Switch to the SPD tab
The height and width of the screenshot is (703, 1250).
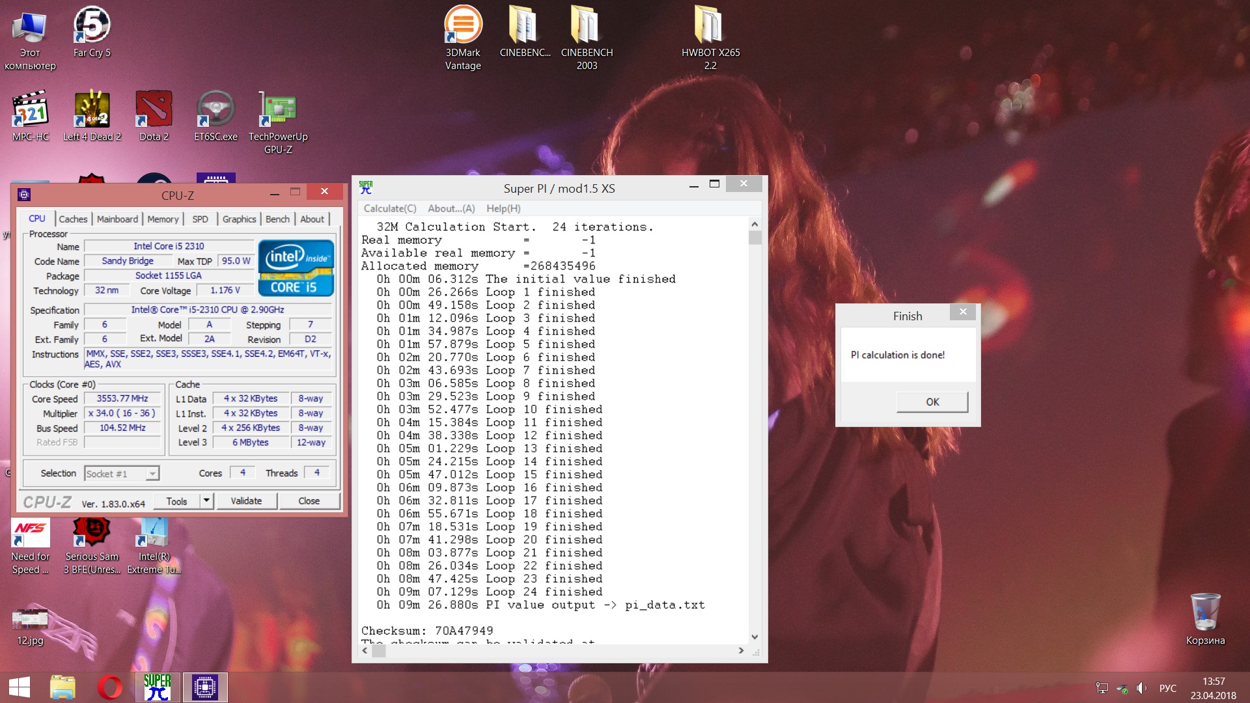click(x=201, y=219)
